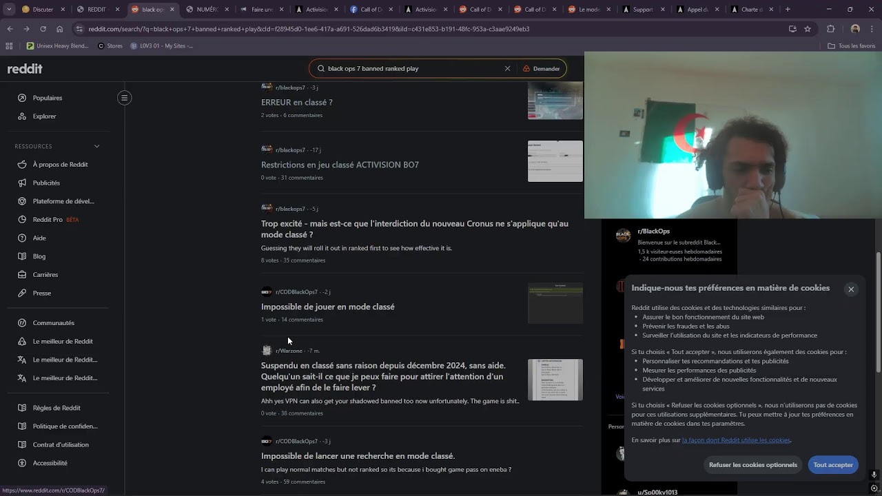The height and width of the screenshot is (496, 882).
Task: Open post 'ERREUR en classé ?'
Action: [x=297, y=103]
